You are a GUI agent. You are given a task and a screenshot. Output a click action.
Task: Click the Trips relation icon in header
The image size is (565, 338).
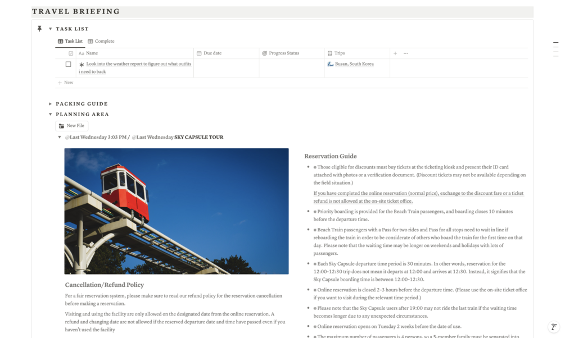tap(329, 53)
